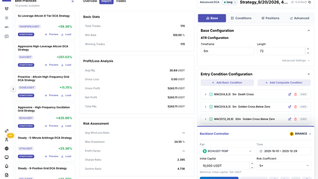Preview the Proactive Altcoin High-Frequency Grid strategy

point(52,95)
